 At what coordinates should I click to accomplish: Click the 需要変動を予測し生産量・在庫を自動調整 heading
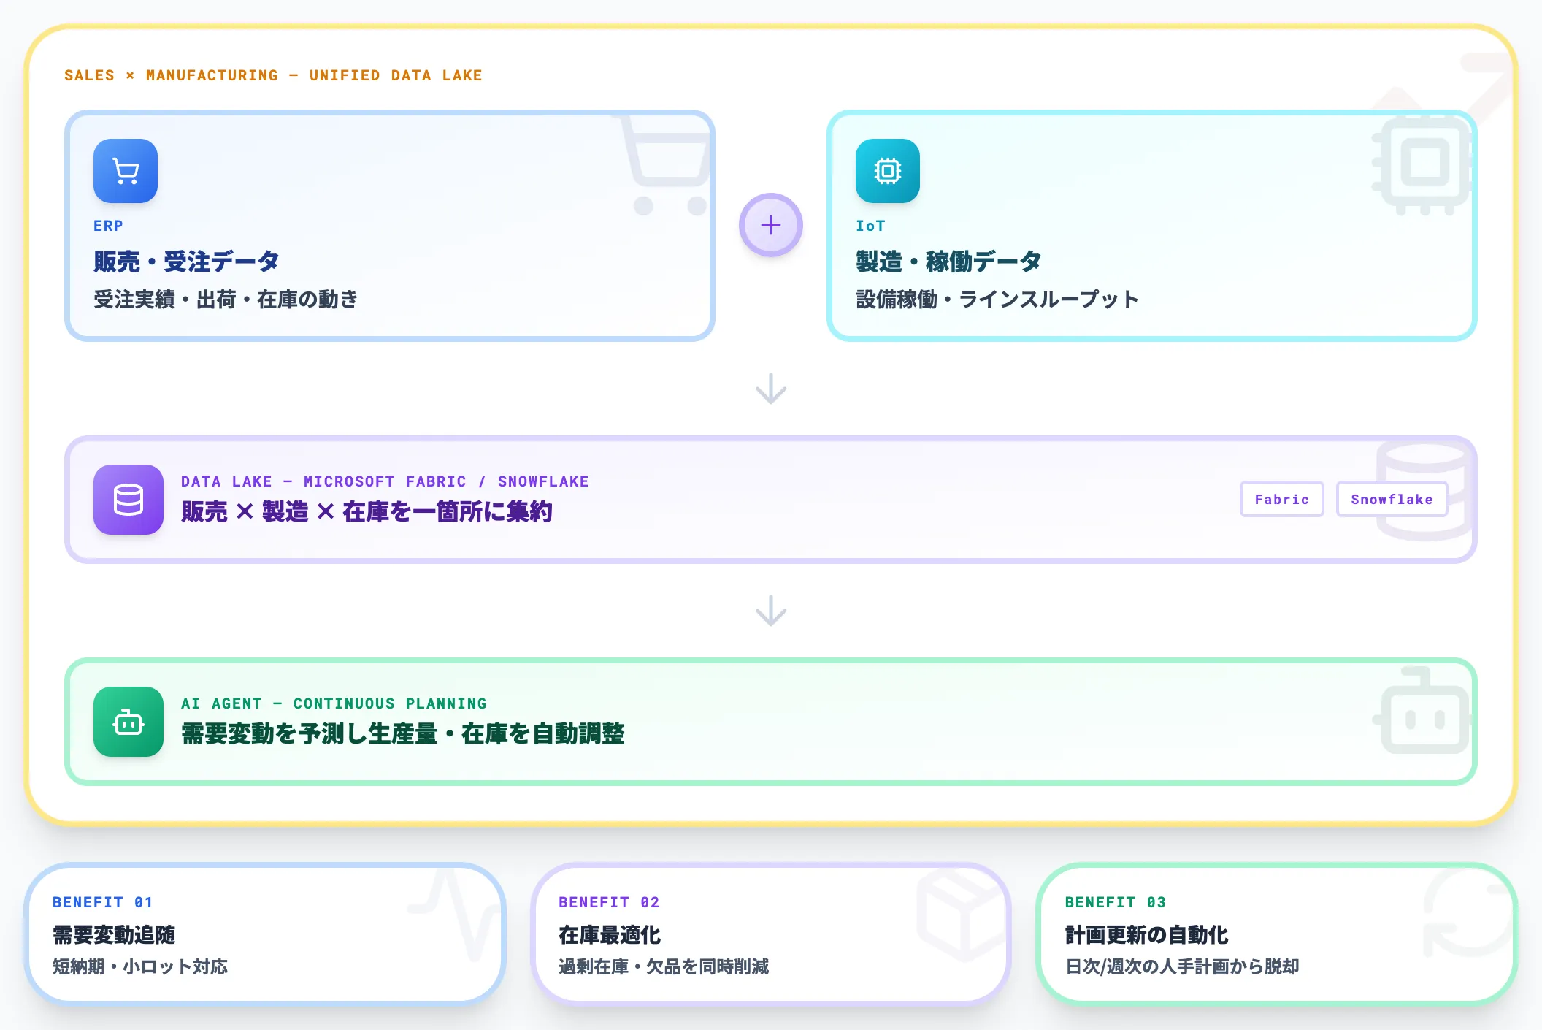(x=402, y=733)
